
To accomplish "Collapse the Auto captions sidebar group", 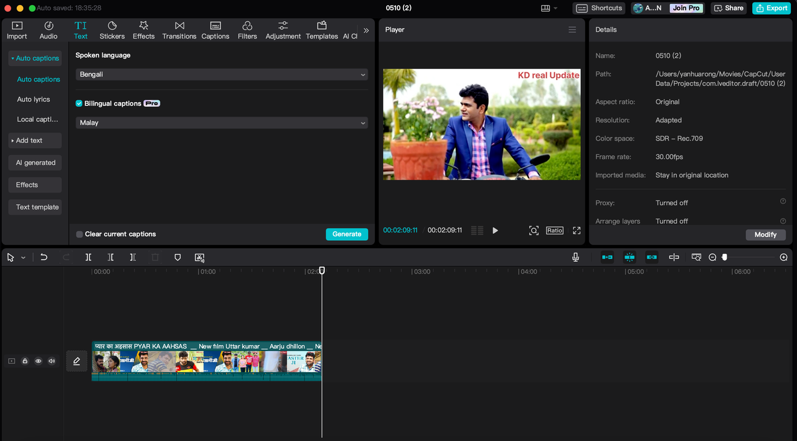I will pos(35,58).
